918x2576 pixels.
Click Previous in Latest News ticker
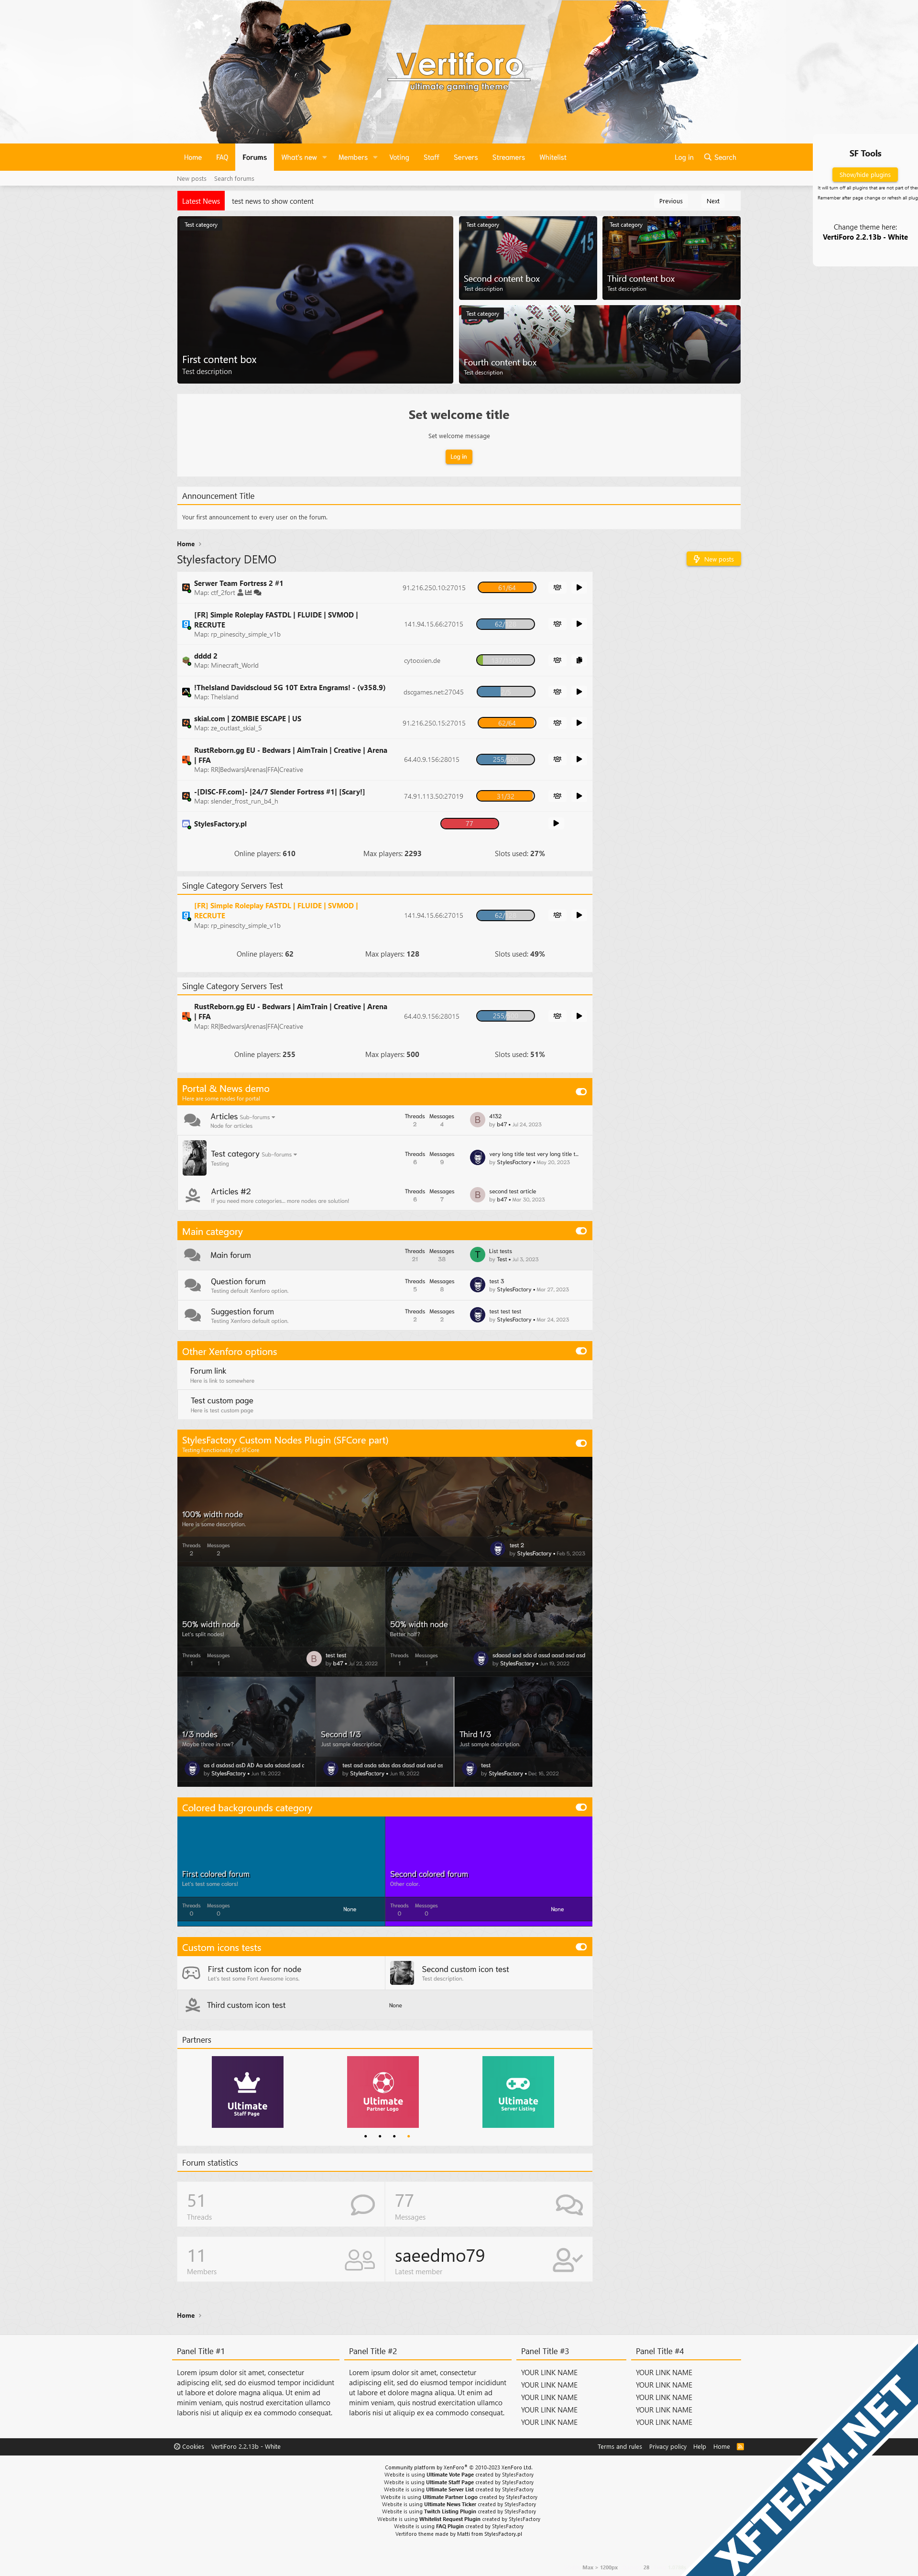click(671, 201)
